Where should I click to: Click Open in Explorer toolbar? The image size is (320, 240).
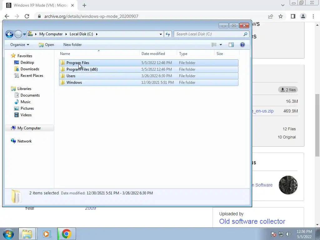coord(47,45)
